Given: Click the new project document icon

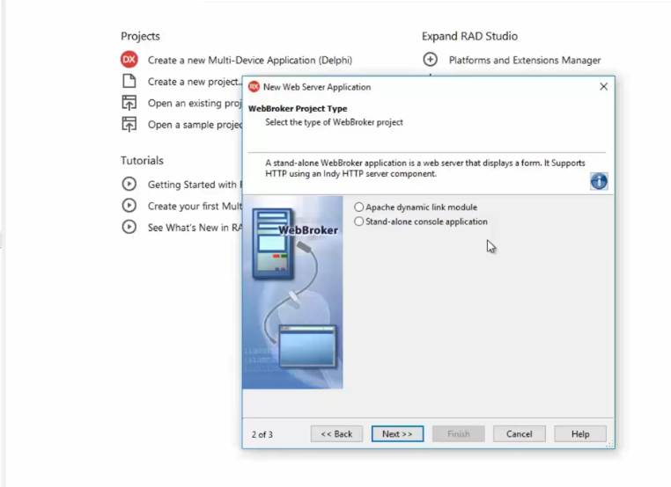Looking at the screenshot, I should pos(129,81).
